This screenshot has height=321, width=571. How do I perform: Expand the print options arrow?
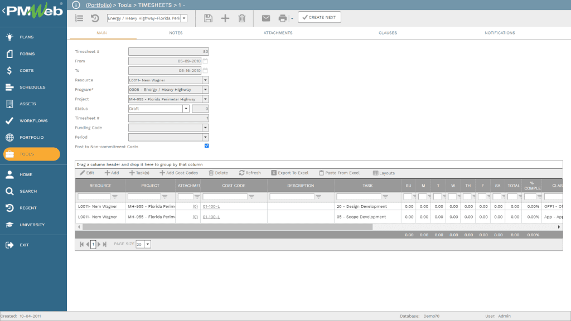pos(292,18)
